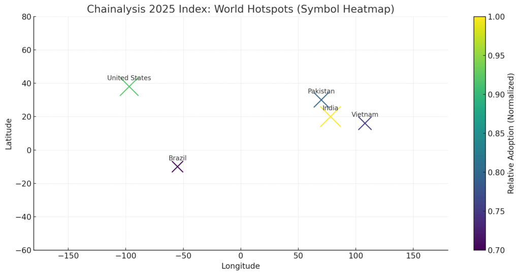Click the 0.95 colorbar tick label

coord(496,56)
